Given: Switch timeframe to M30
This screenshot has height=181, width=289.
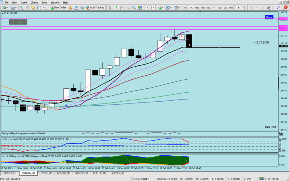Looking at the screenshot, I should coord(203,8).
